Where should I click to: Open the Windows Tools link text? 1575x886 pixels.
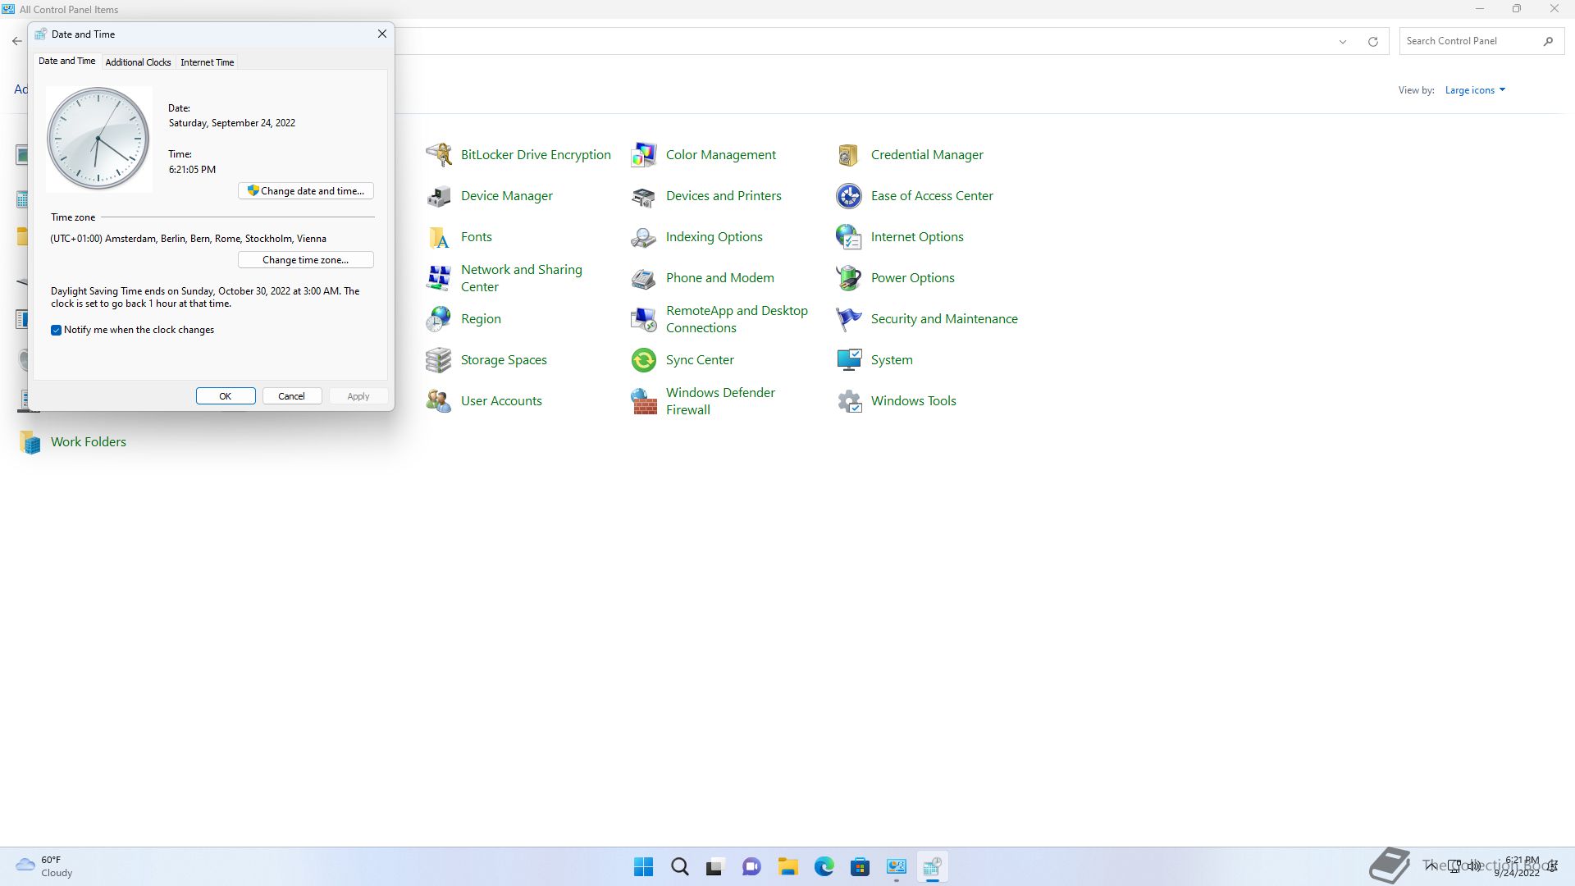913,400
